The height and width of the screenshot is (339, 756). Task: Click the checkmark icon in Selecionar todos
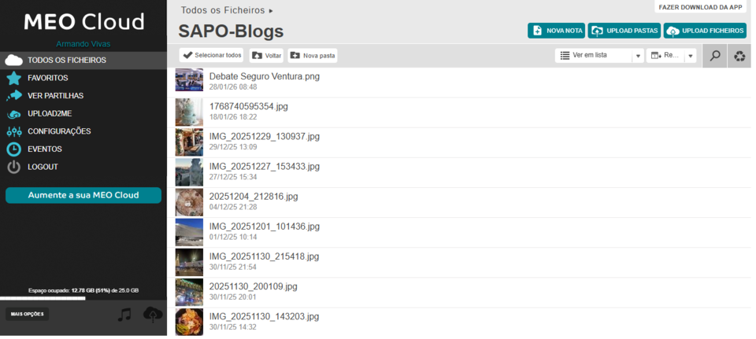pyautogui.click(x=187, y=55)
